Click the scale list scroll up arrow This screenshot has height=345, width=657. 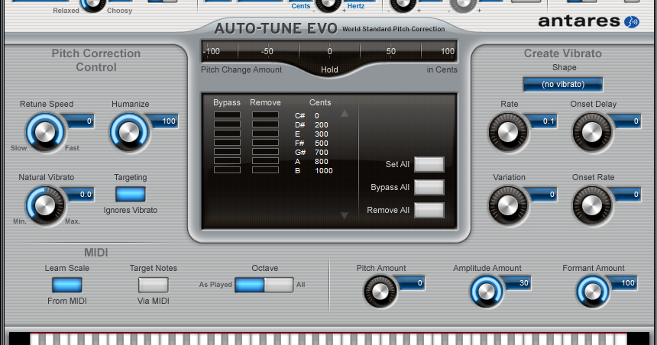(x=345, y=114)
